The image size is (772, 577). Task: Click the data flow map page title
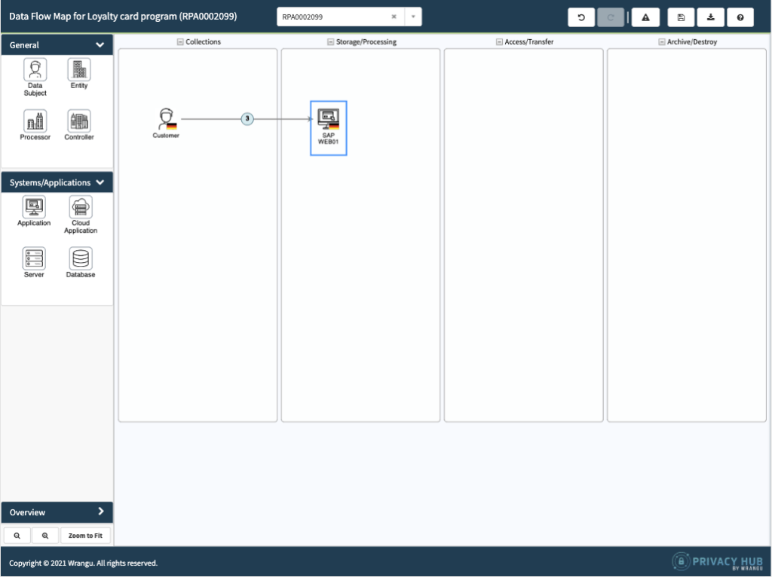123,17
